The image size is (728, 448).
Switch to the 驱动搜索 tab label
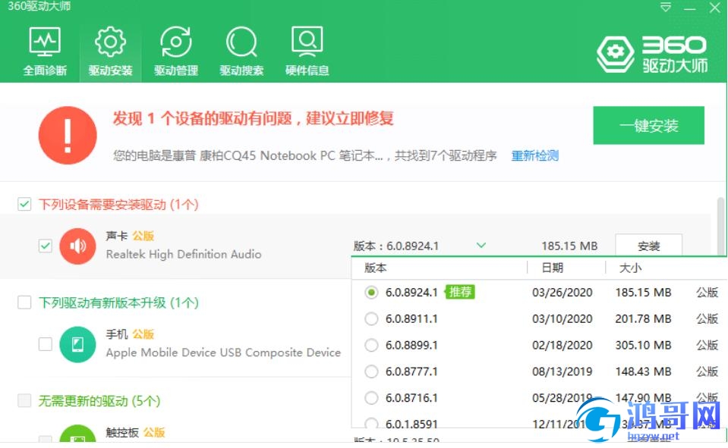(241, 70)
